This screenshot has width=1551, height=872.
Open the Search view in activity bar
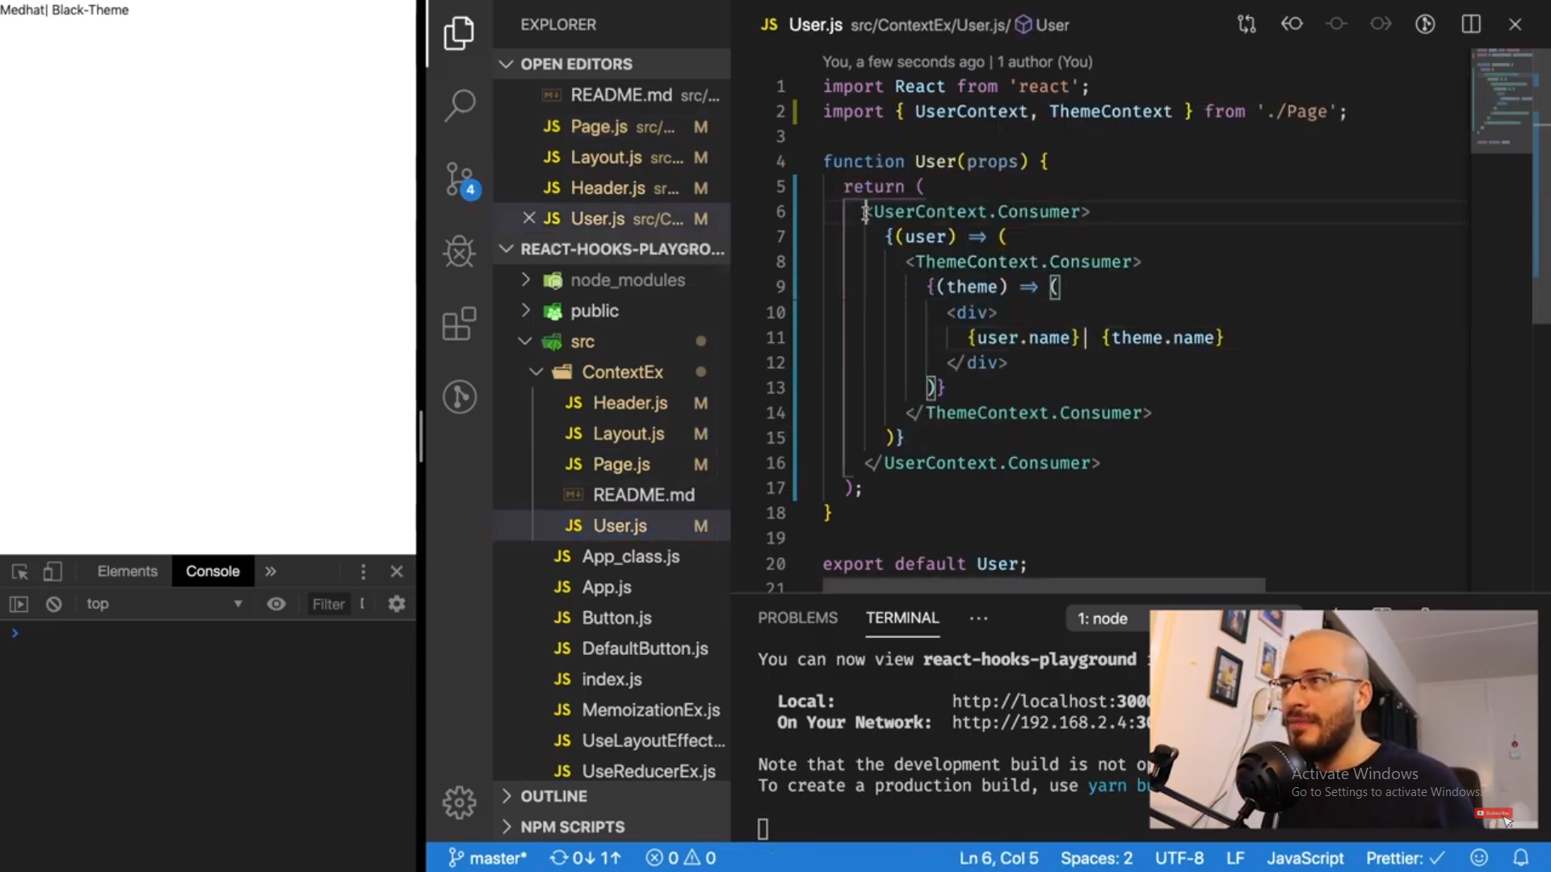point(459,104)
